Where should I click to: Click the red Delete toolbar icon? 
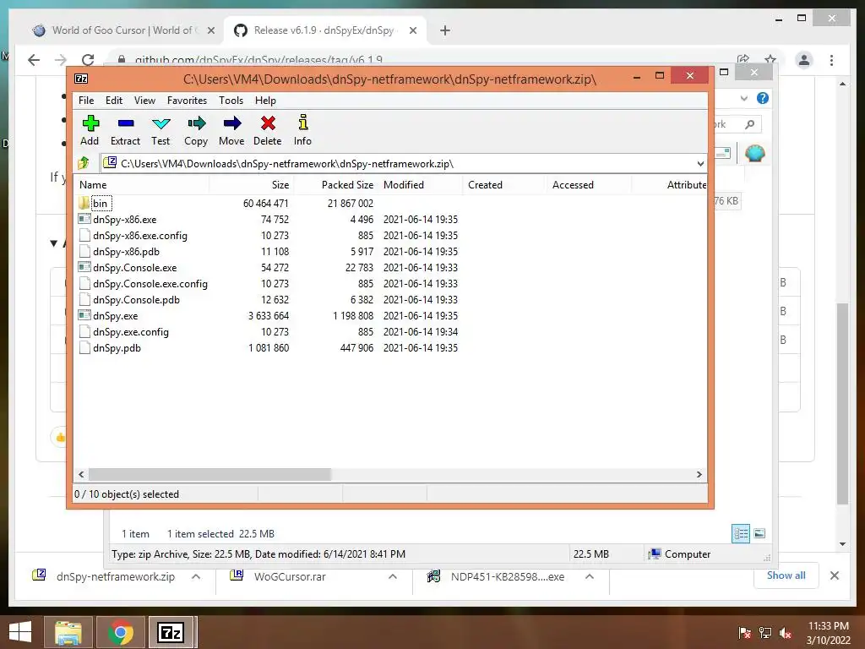click(x=268, y=123)
